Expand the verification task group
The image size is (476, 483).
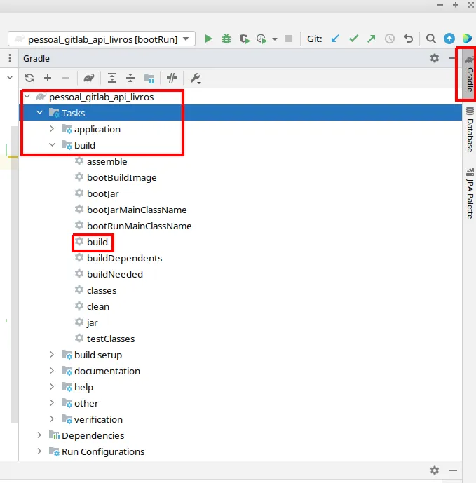(x=52, y=419)
